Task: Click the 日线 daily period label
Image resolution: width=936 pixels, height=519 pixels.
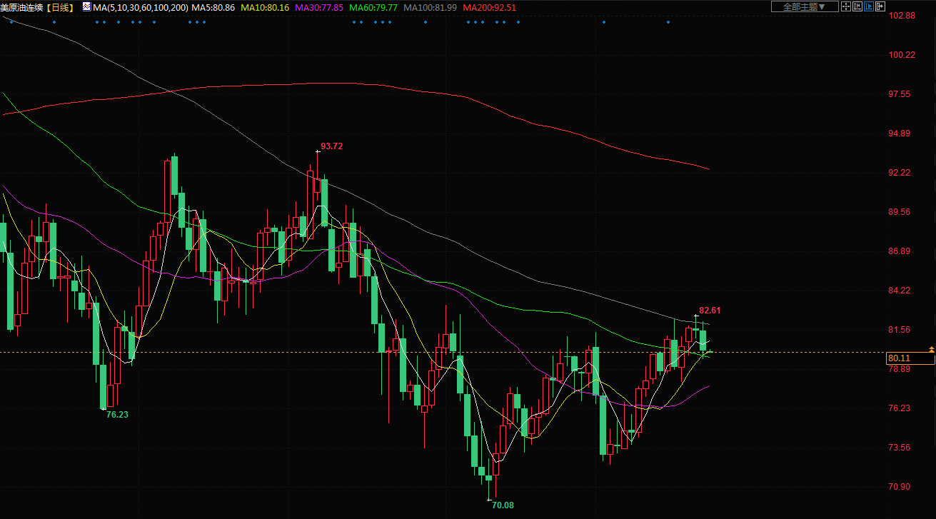Action: coord(61,7)
